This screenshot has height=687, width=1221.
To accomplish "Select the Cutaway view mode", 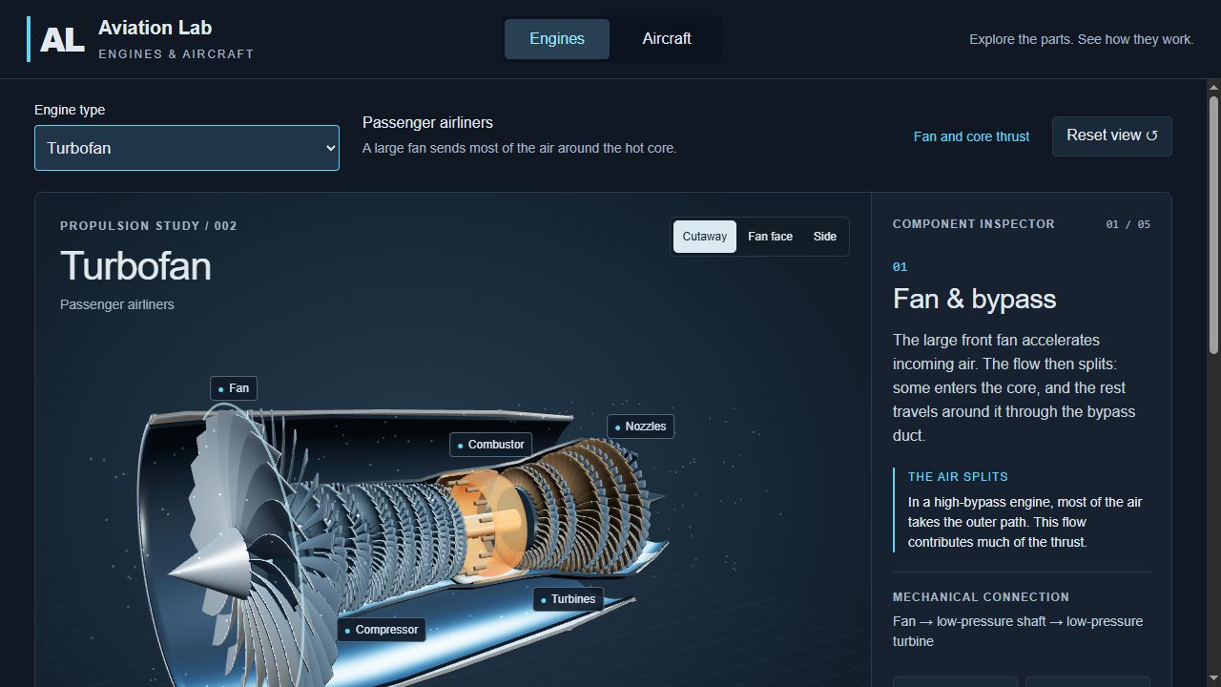I will point(705,237).
